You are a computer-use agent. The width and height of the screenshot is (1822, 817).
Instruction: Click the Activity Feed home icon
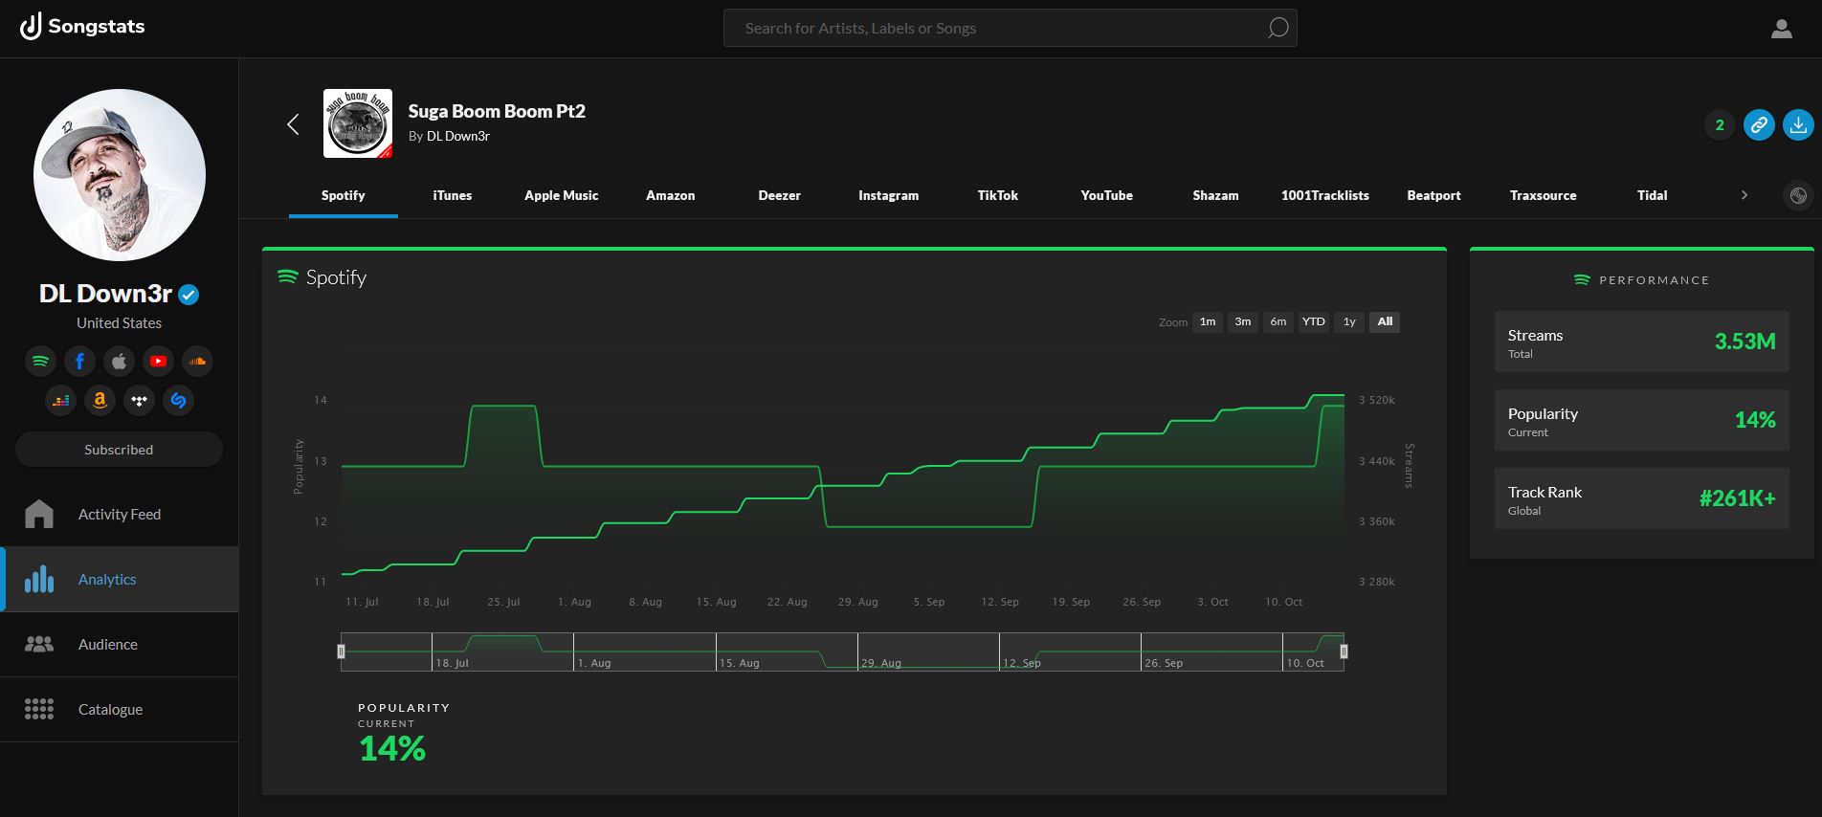tap(39, 514)
